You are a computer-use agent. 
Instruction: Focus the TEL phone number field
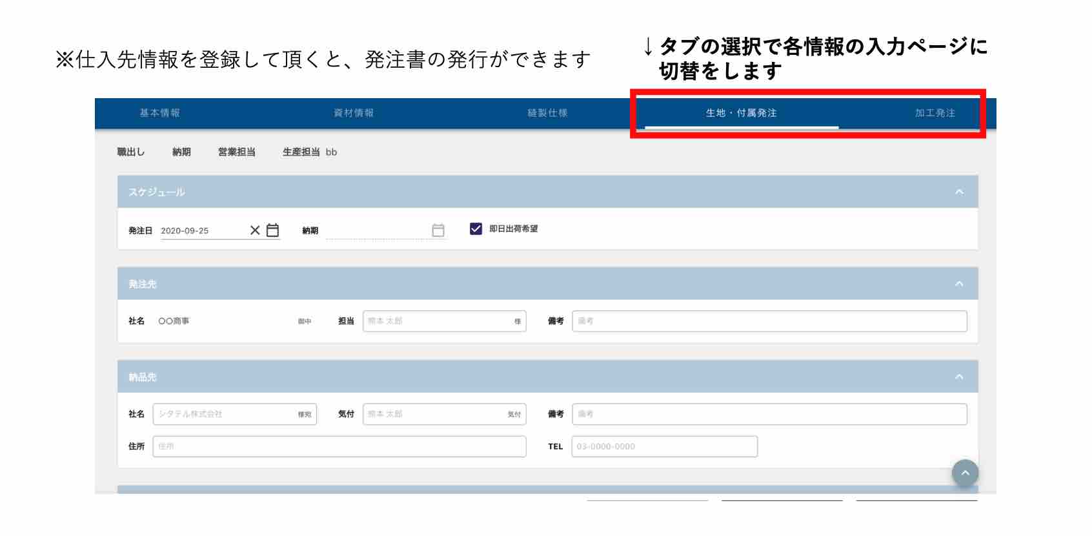[x=665, y=446]
